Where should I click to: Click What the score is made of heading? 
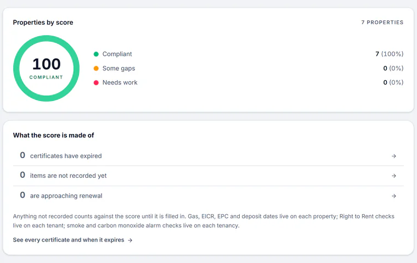[x=53, y=135]
